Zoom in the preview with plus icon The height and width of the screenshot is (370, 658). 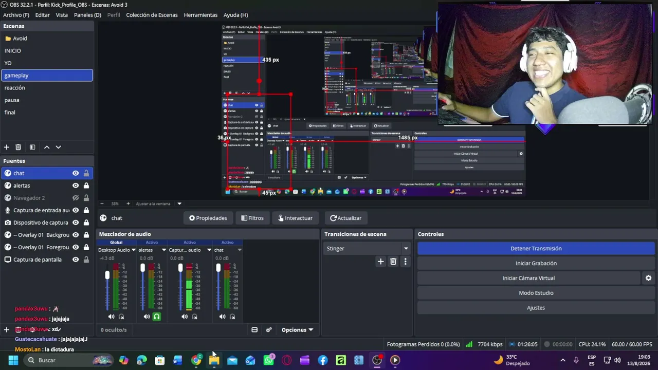click(128, 203)
